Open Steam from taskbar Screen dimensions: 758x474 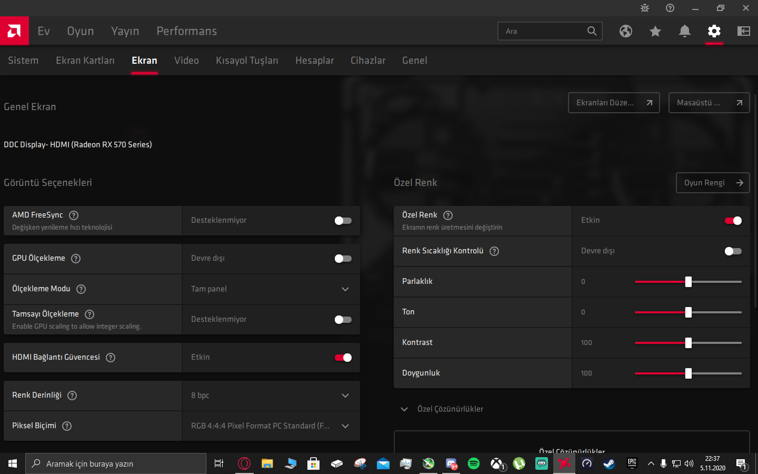coord(609,463)
